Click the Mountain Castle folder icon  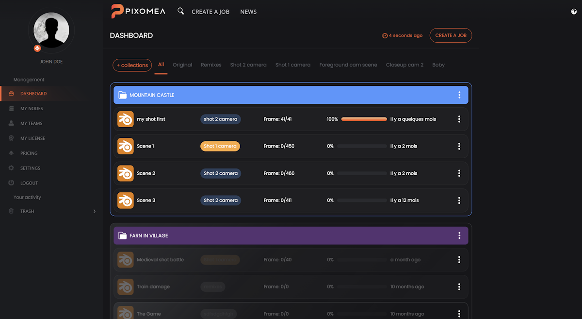point(122,95)
